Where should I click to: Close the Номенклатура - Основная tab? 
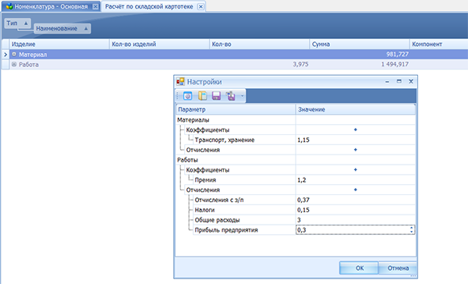point(95,6)
